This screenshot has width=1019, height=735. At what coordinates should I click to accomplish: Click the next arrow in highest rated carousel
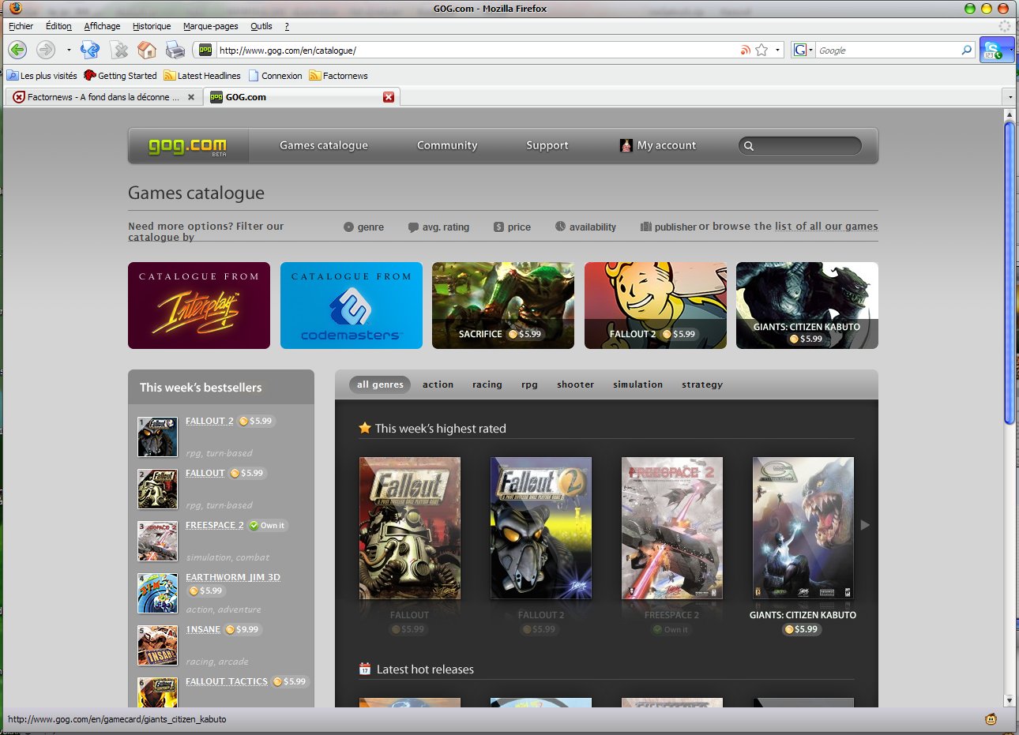pos(865,525)
